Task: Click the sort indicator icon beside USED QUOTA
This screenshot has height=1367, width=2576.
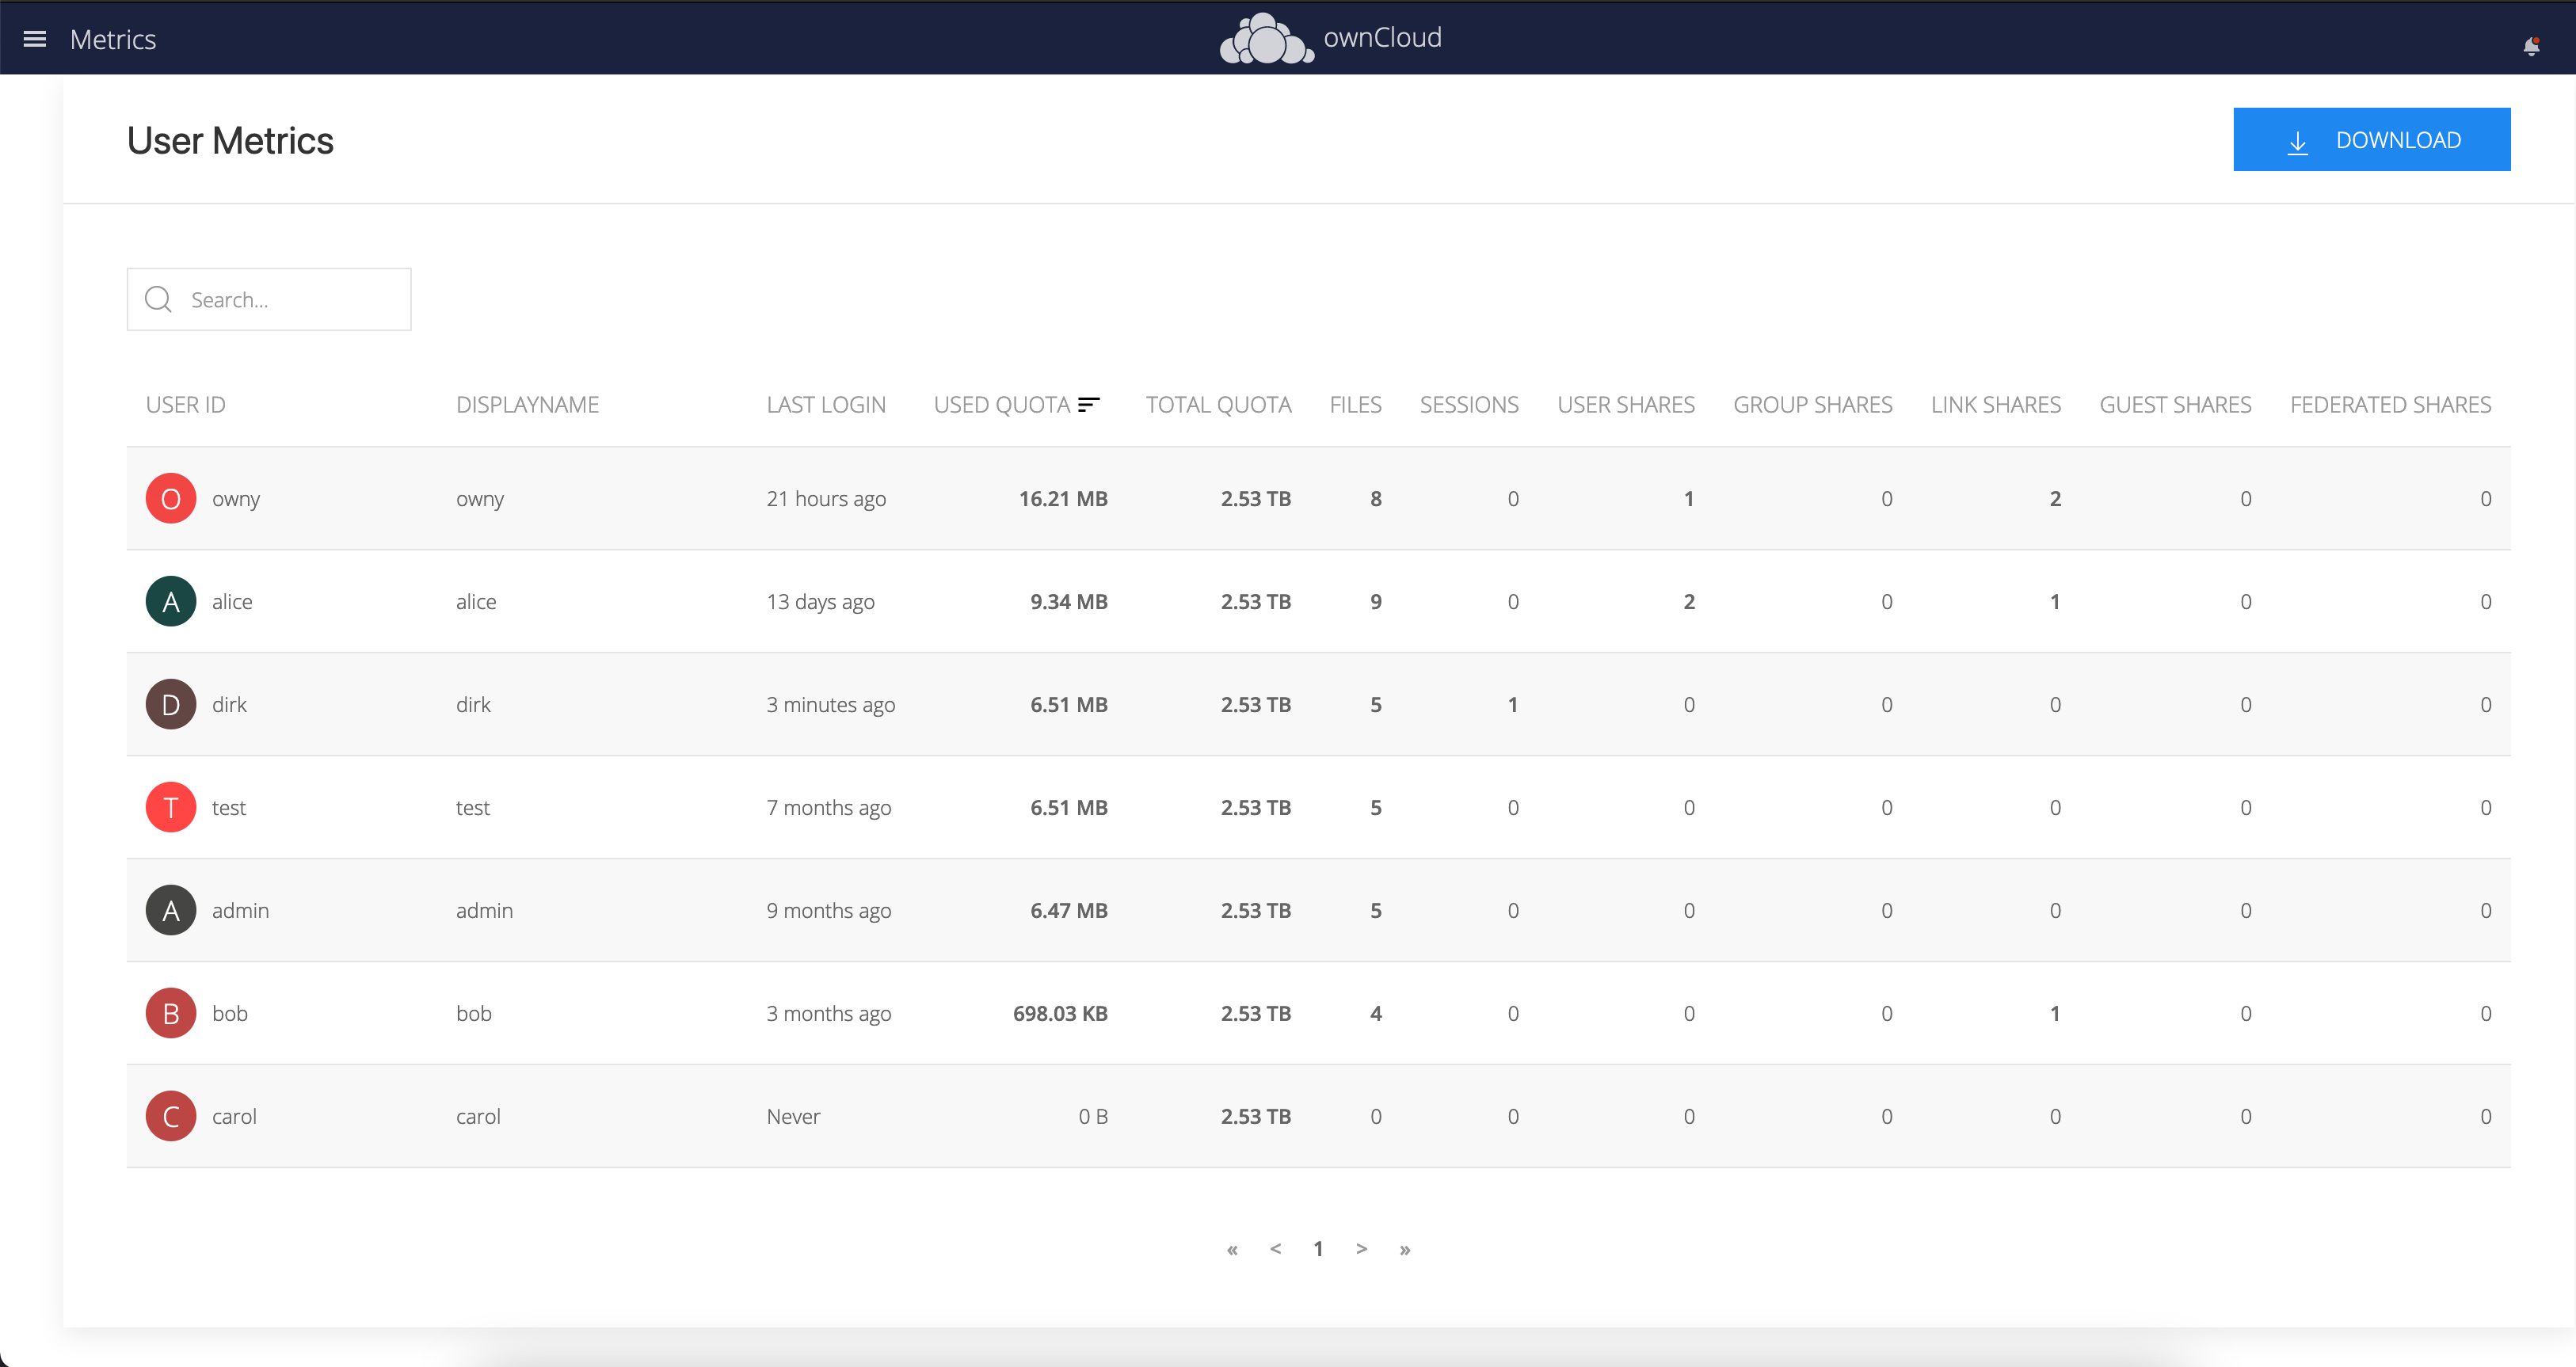Action: click(1089, 404)
